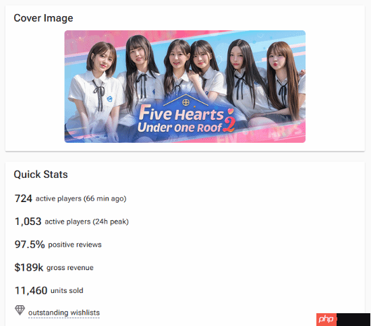Image resolution: width=371 pixels, height=326 pixels.
Task: Select the Cover Image heading
Action: click(43, 18)
